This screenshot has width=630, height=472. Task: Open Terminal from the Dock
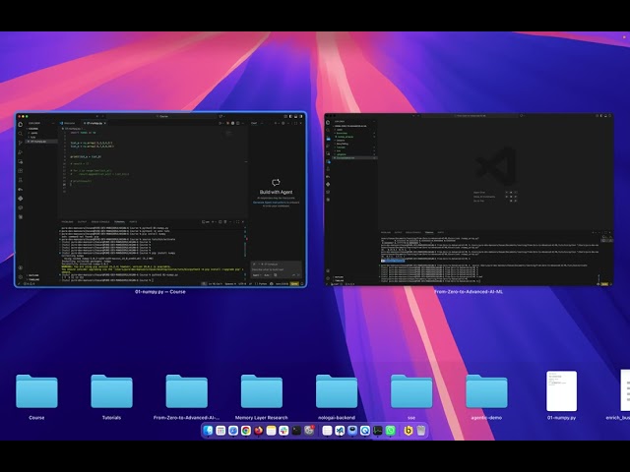point(296,431)
